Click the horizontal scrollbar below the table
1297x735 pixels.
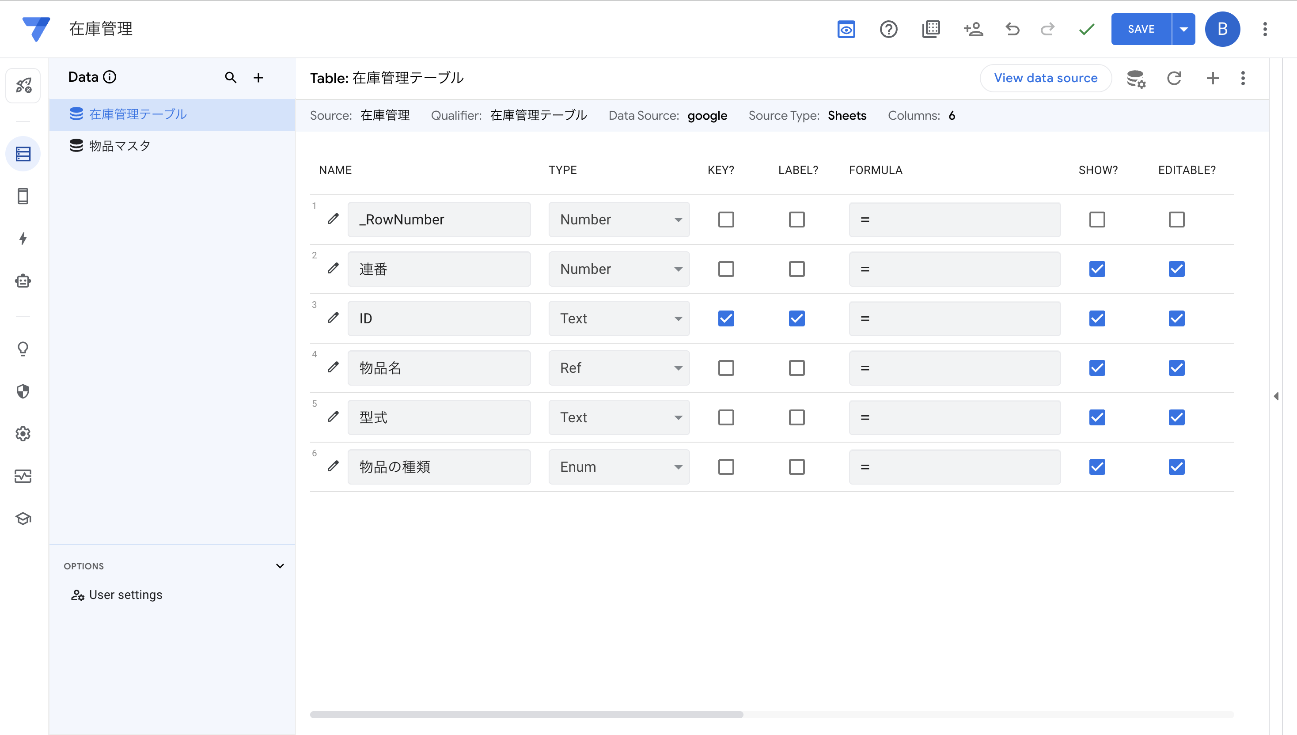526,714
